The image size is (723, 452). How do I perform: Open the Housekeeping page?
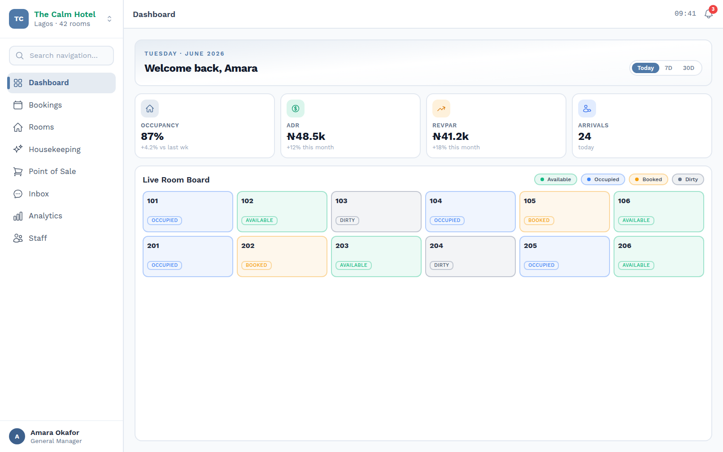(61, 149)
